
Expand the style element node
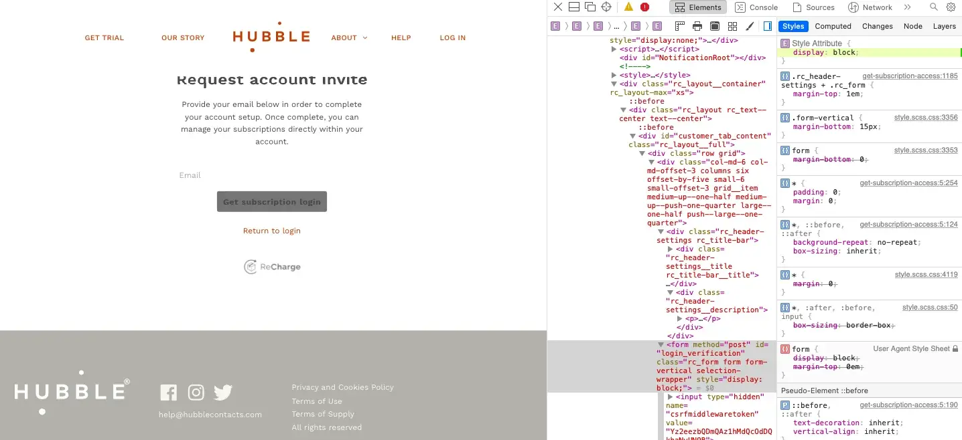pos(614,76)
